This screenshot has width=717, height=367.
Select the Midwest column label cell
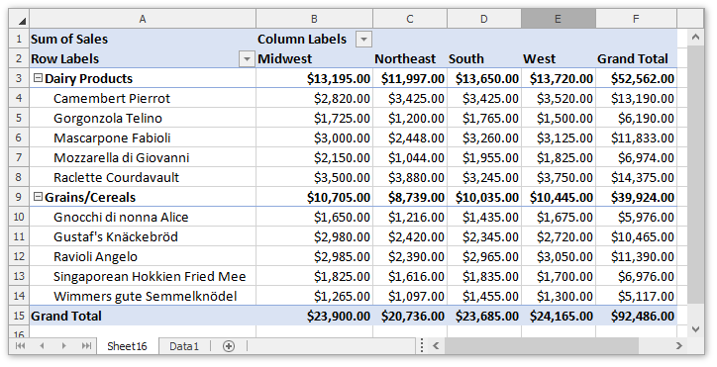tap(314, 59)
